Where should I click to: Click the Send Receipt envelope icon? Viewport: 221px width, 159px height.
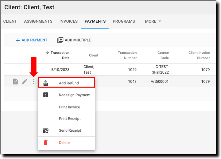coord(45,131)
